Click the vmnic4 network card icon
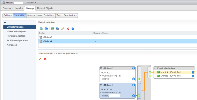This screenshot has width=197, height=100. (159, 72)
